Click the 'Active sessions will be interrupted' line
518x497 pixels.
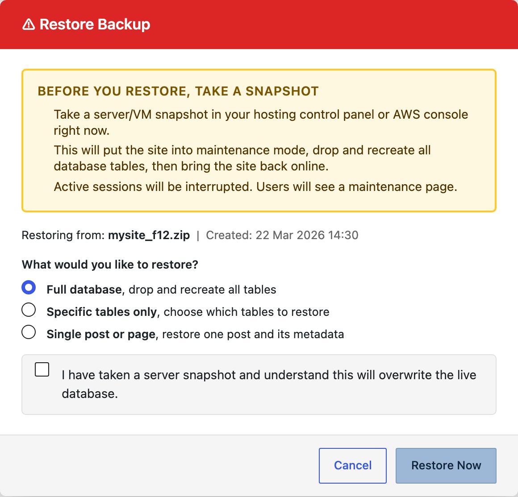coord(255,187)
